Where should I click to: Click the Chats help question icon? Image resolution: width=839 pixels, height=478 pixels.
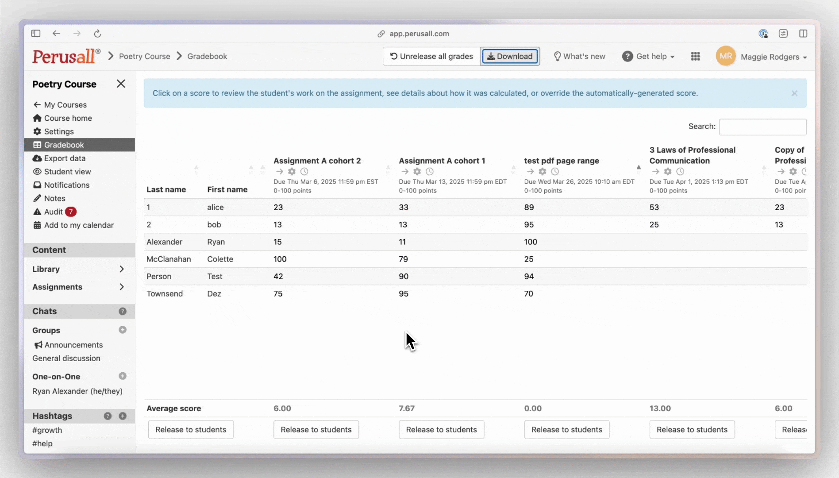pos(123,311)
